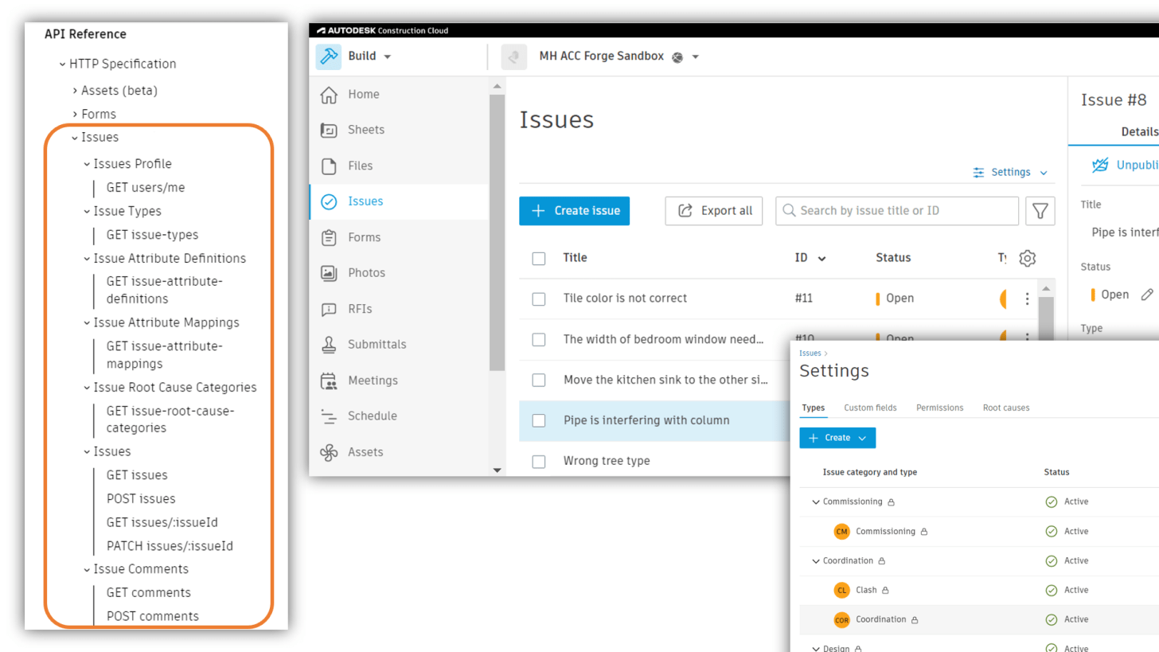Open GET comments API entry

pos(149,593)
